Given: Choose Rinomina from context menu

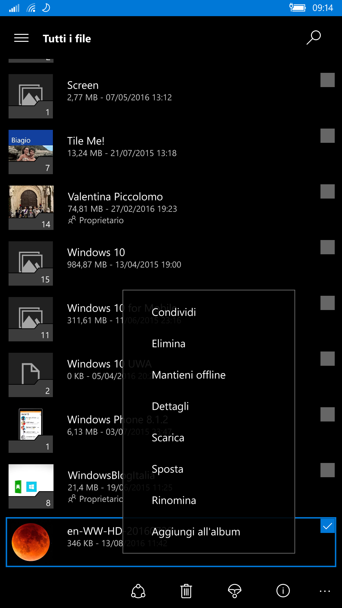Looking at the screenshot, I should pos(209,500).
